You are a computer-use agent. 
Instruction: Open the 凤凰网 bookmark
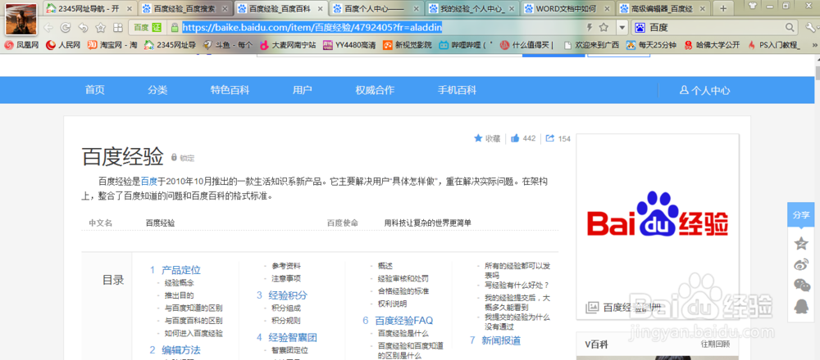pos(21,45)
